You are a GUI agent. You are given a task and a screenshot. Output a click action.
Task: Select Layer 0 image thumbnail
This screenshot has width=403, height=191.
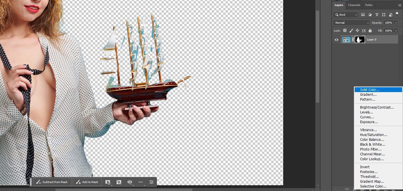(346, 40)
